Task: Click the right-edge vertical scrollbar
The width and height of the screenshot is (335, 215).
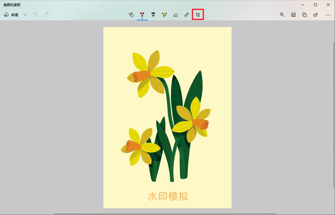Action: coord(334,84)
